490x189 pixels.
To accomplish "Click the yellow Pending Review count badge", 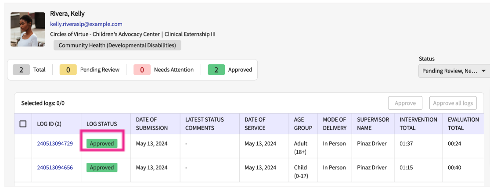I will pos(68,70).
